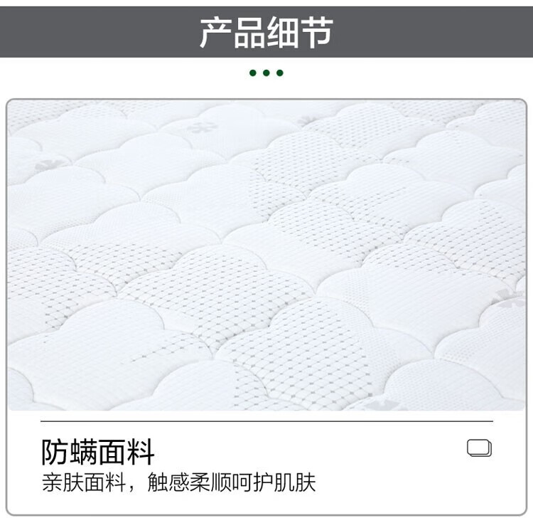Open the mattress fabric close-up image
Screen dimensions: 533x523
click(266, 255)
